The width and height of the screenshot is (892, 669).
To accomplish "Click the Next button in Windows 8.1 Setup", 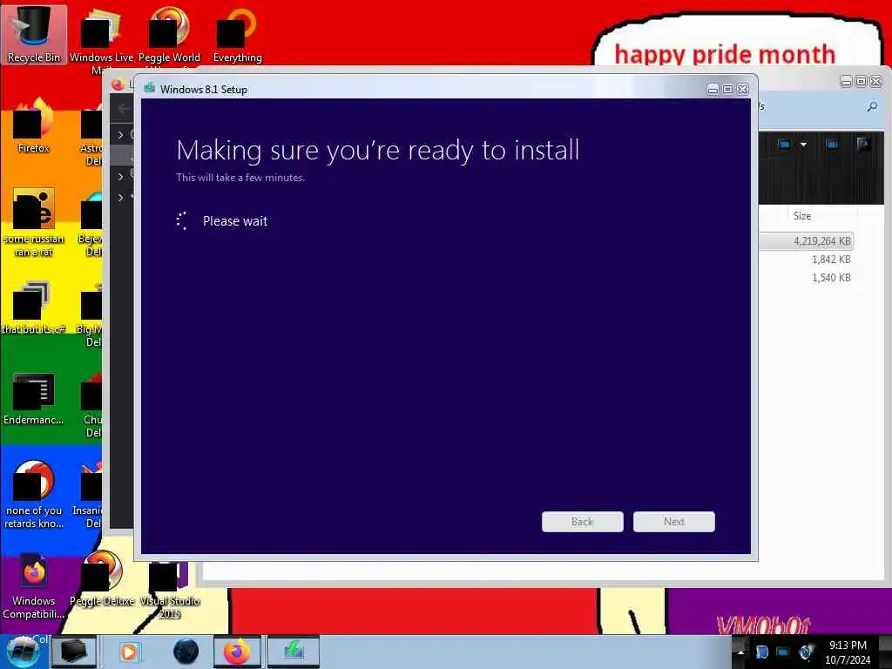I will tap(673, 522).
